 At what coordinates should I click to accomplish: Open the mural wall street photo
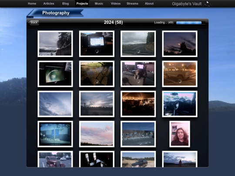coord(138,134)
